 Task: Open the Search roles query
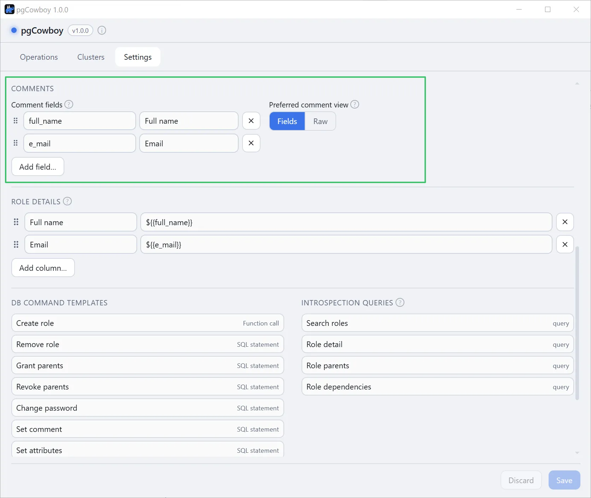click(x=438, y=323)
